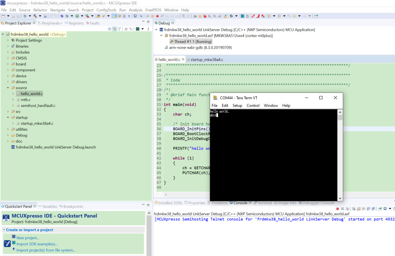The width and height of the screenshot is (395, 256).
Task: Click the Scroll Lock icon in Console
Action: click(x=359, y=209)
